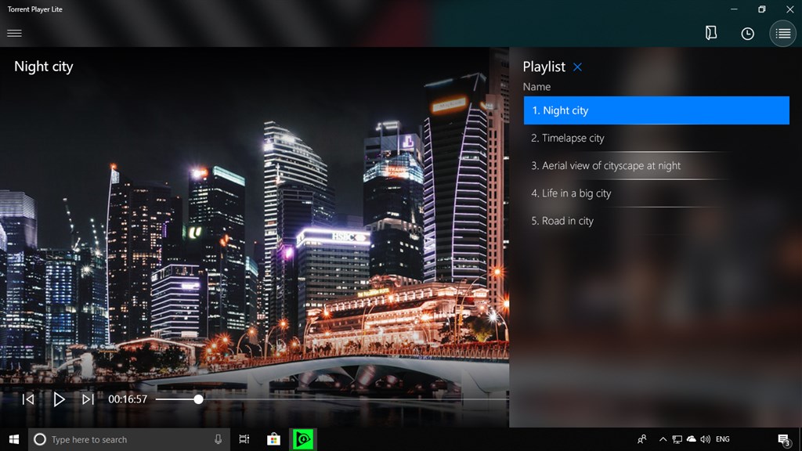
Task: Expand hidden icons in the system tray
Action: pos(663,438)
